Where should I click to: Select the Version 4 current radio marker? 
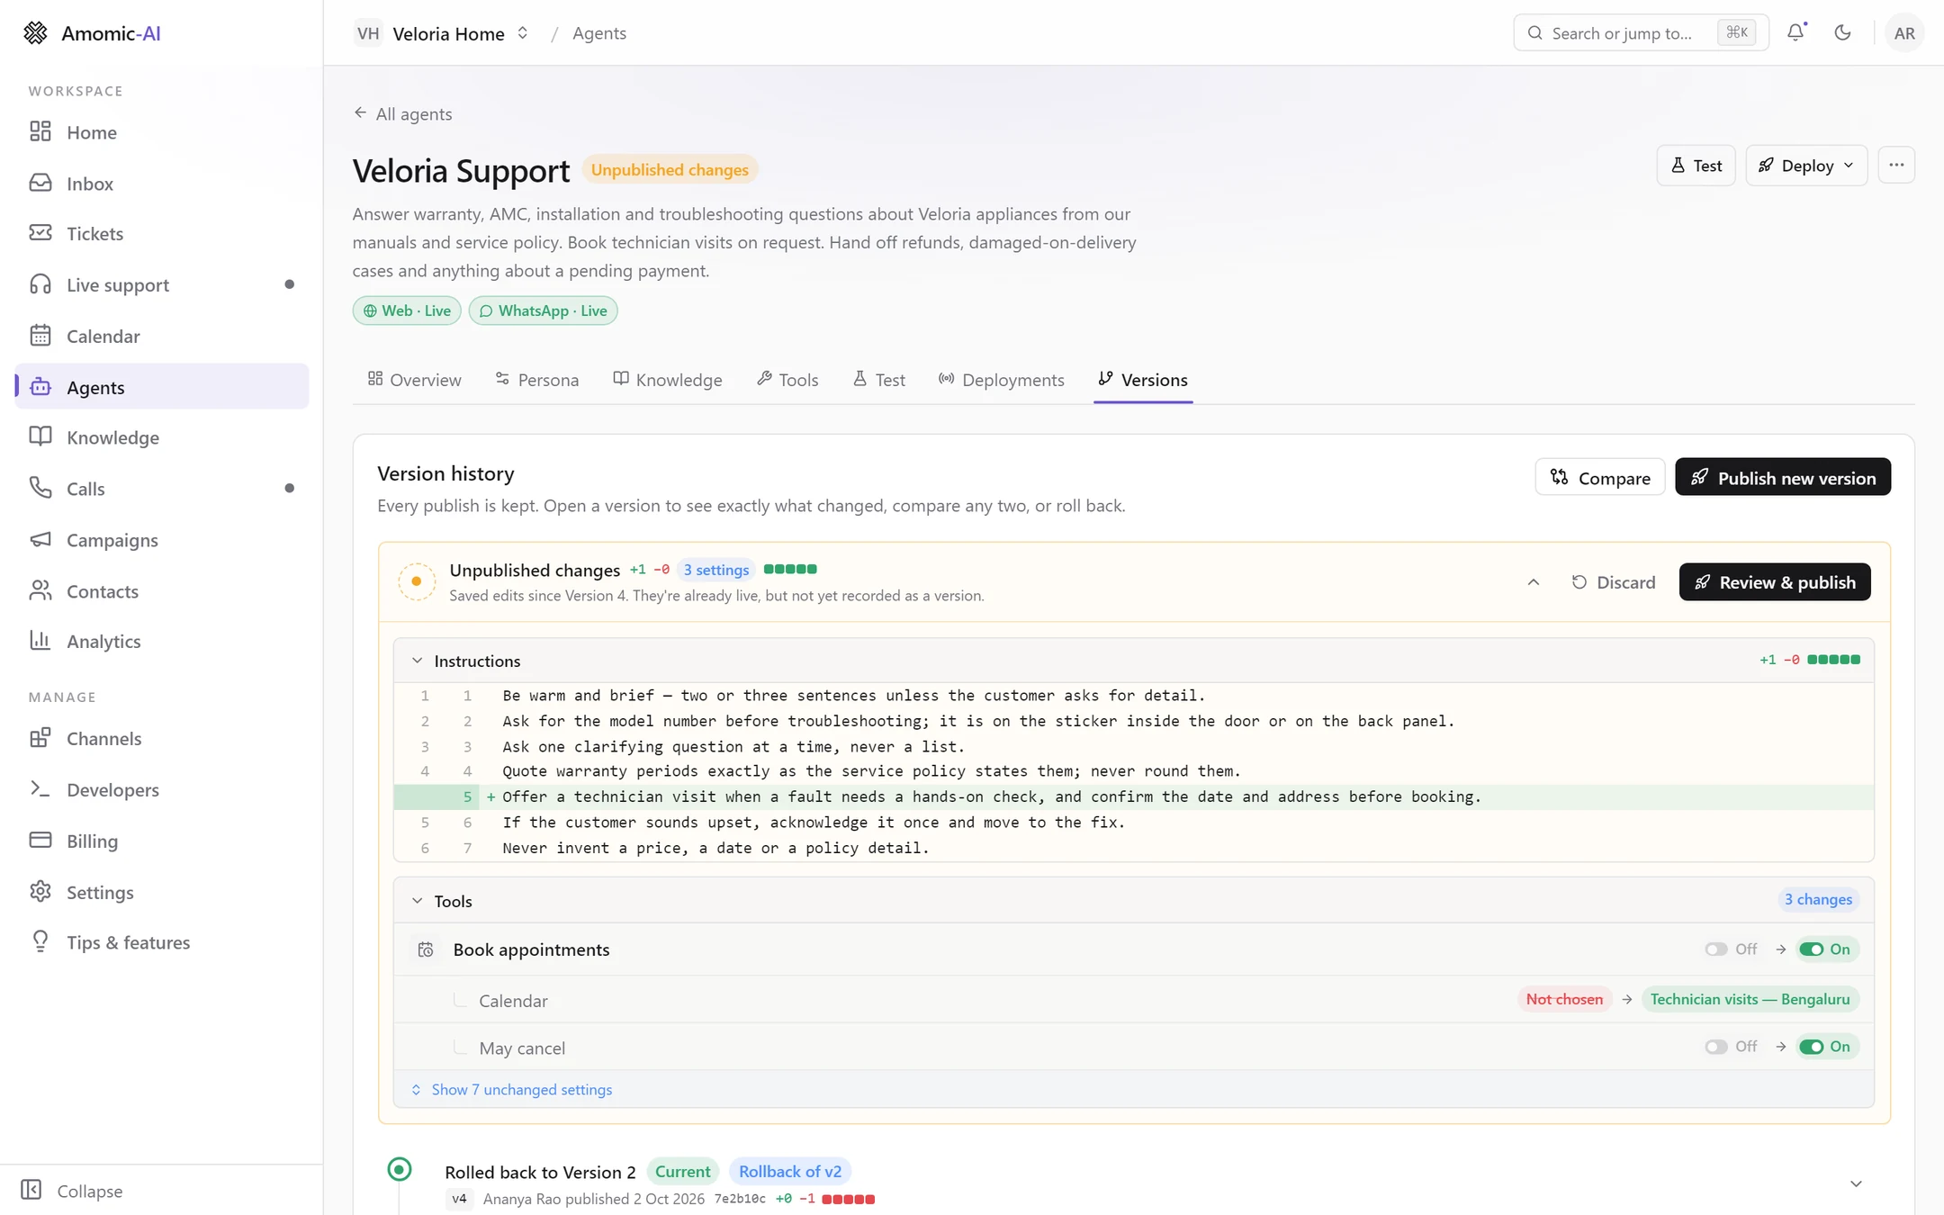click(399, 1169)
